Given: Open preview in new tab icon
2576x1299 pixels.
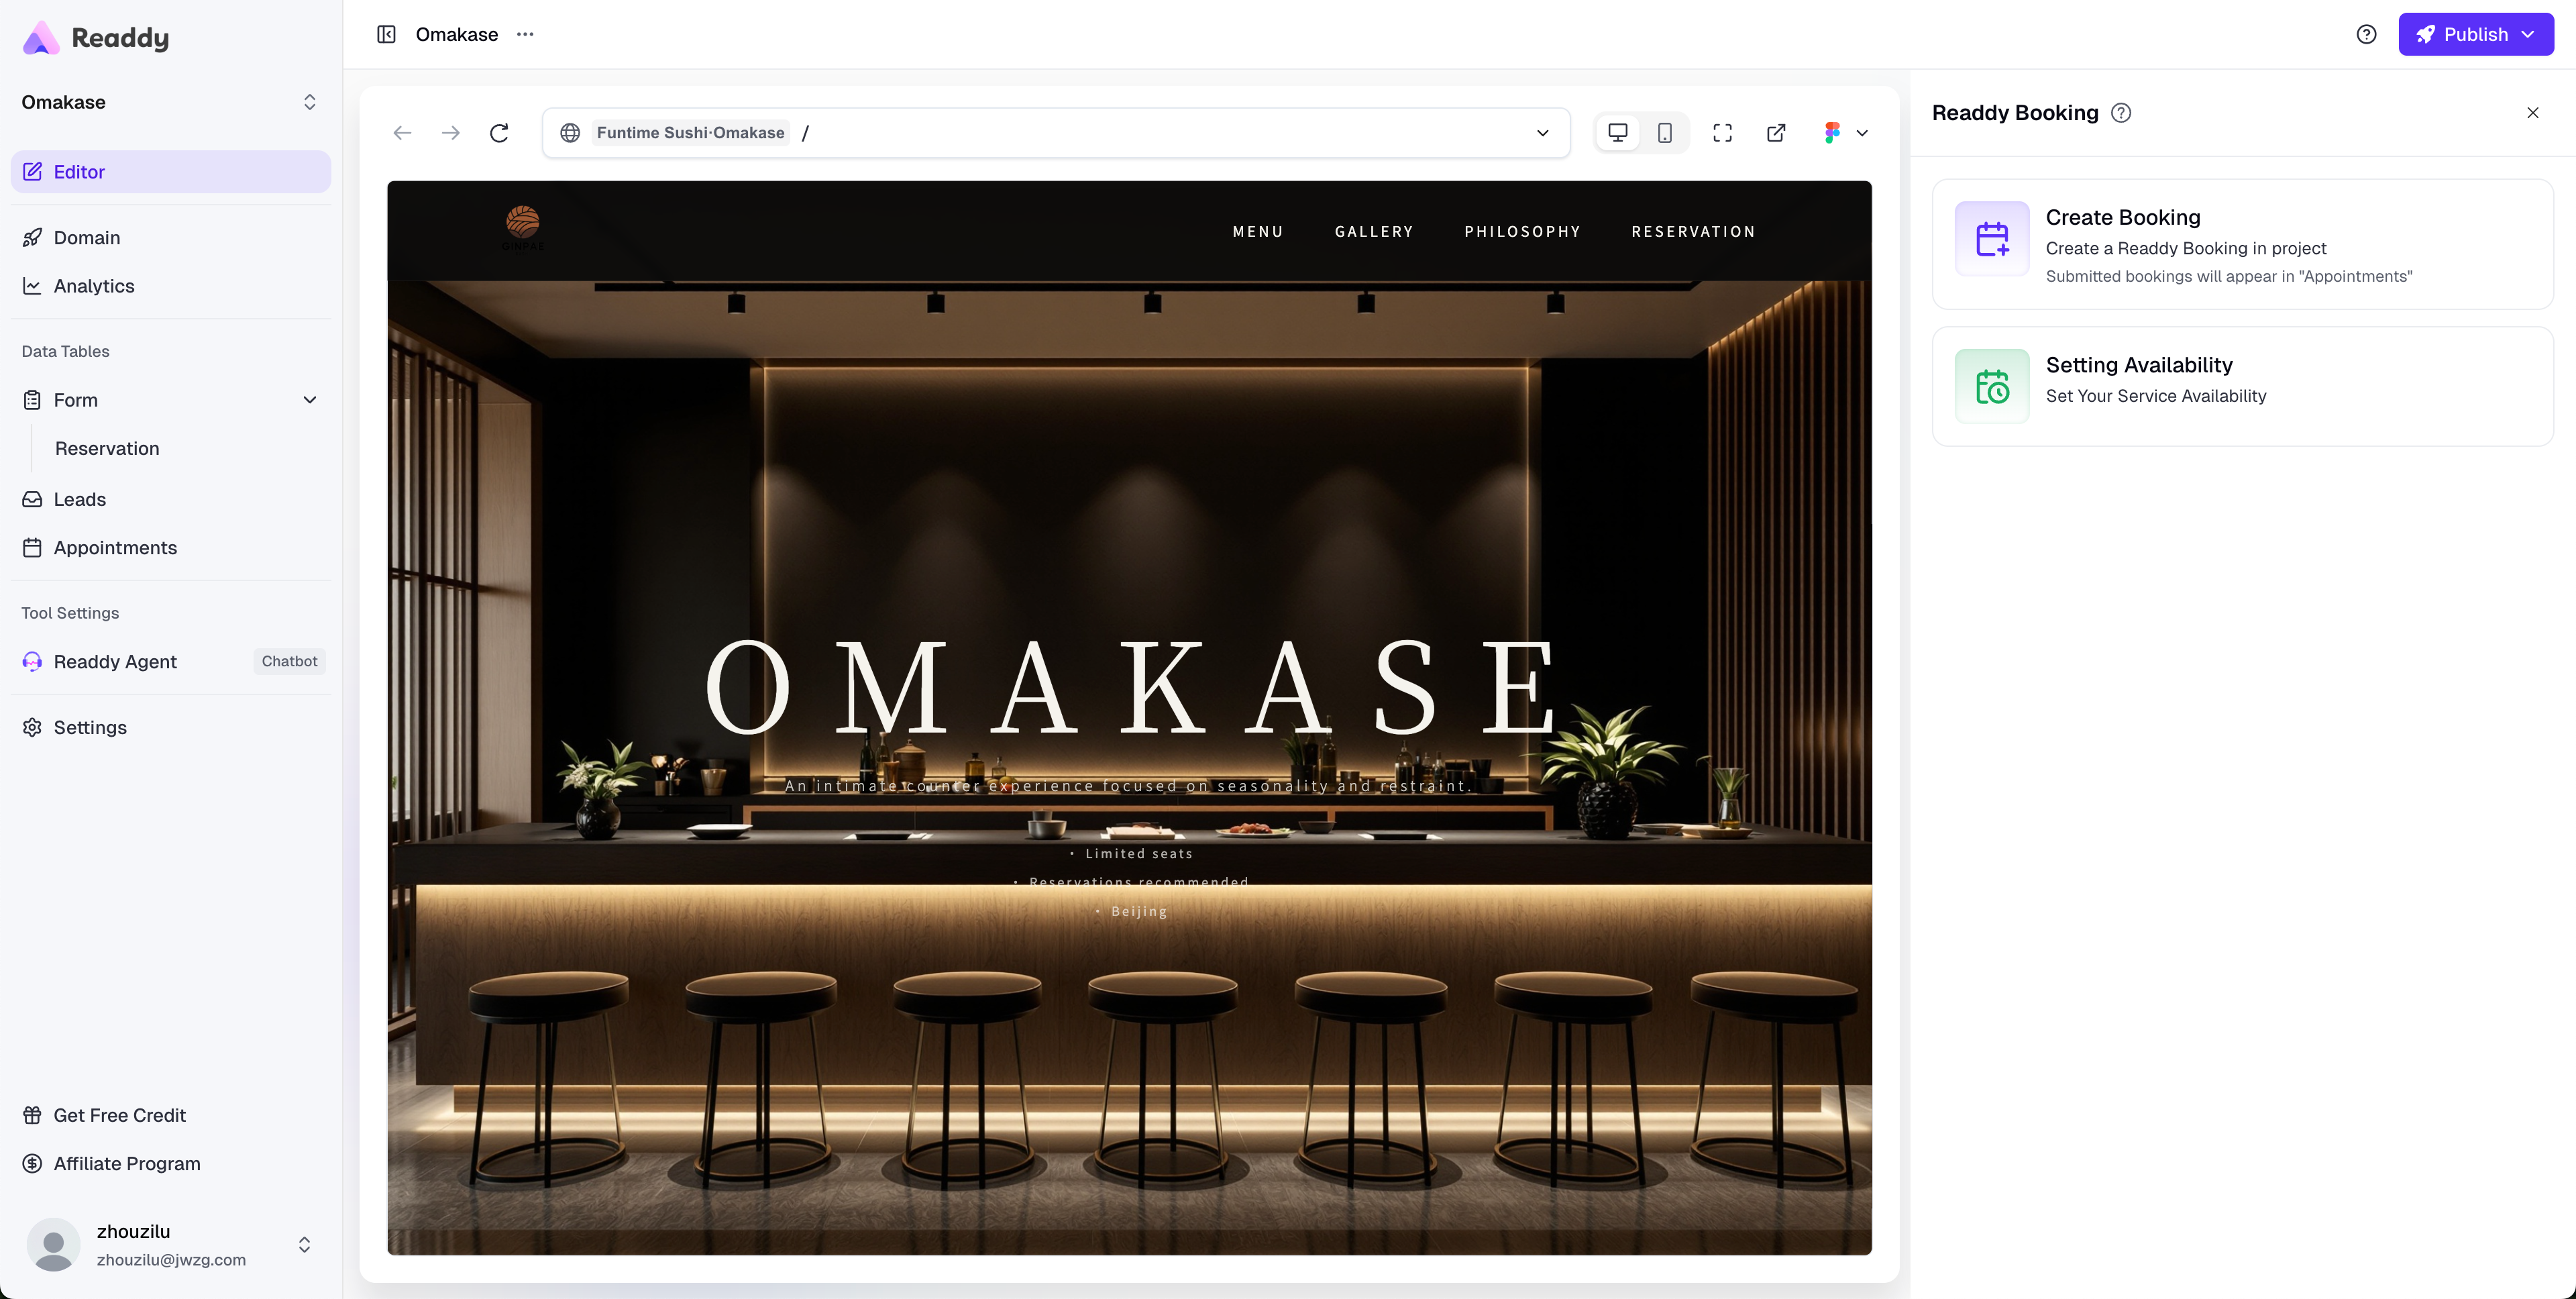Looking at the screenshot, I should (x=1776, y=132).
